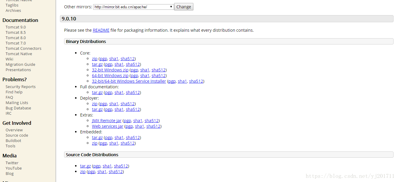Open the Twitter media link
Screen dimensions: 398x182
tap(12, 163)
